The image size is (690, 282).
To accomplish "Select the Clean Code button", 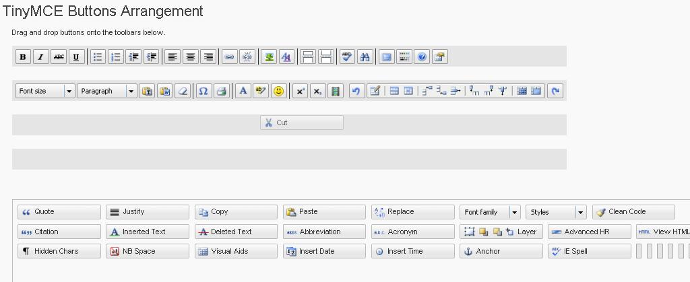I will pos(633,212).
